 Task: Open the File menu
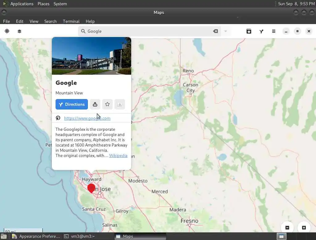pos(6,21)
